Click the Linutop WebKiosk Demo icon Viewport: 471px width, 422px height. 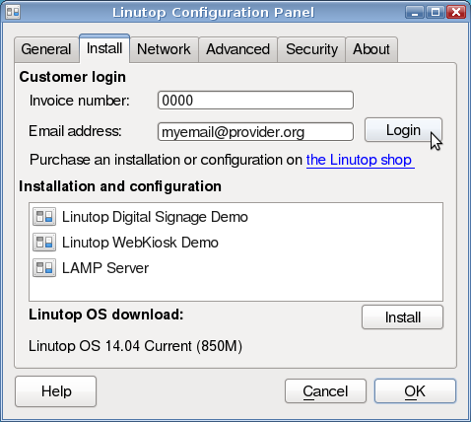[x=44, y=243]
